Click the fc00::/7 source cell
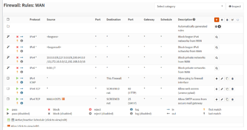Viewport: 247px width, 130px height. (51, 68)
